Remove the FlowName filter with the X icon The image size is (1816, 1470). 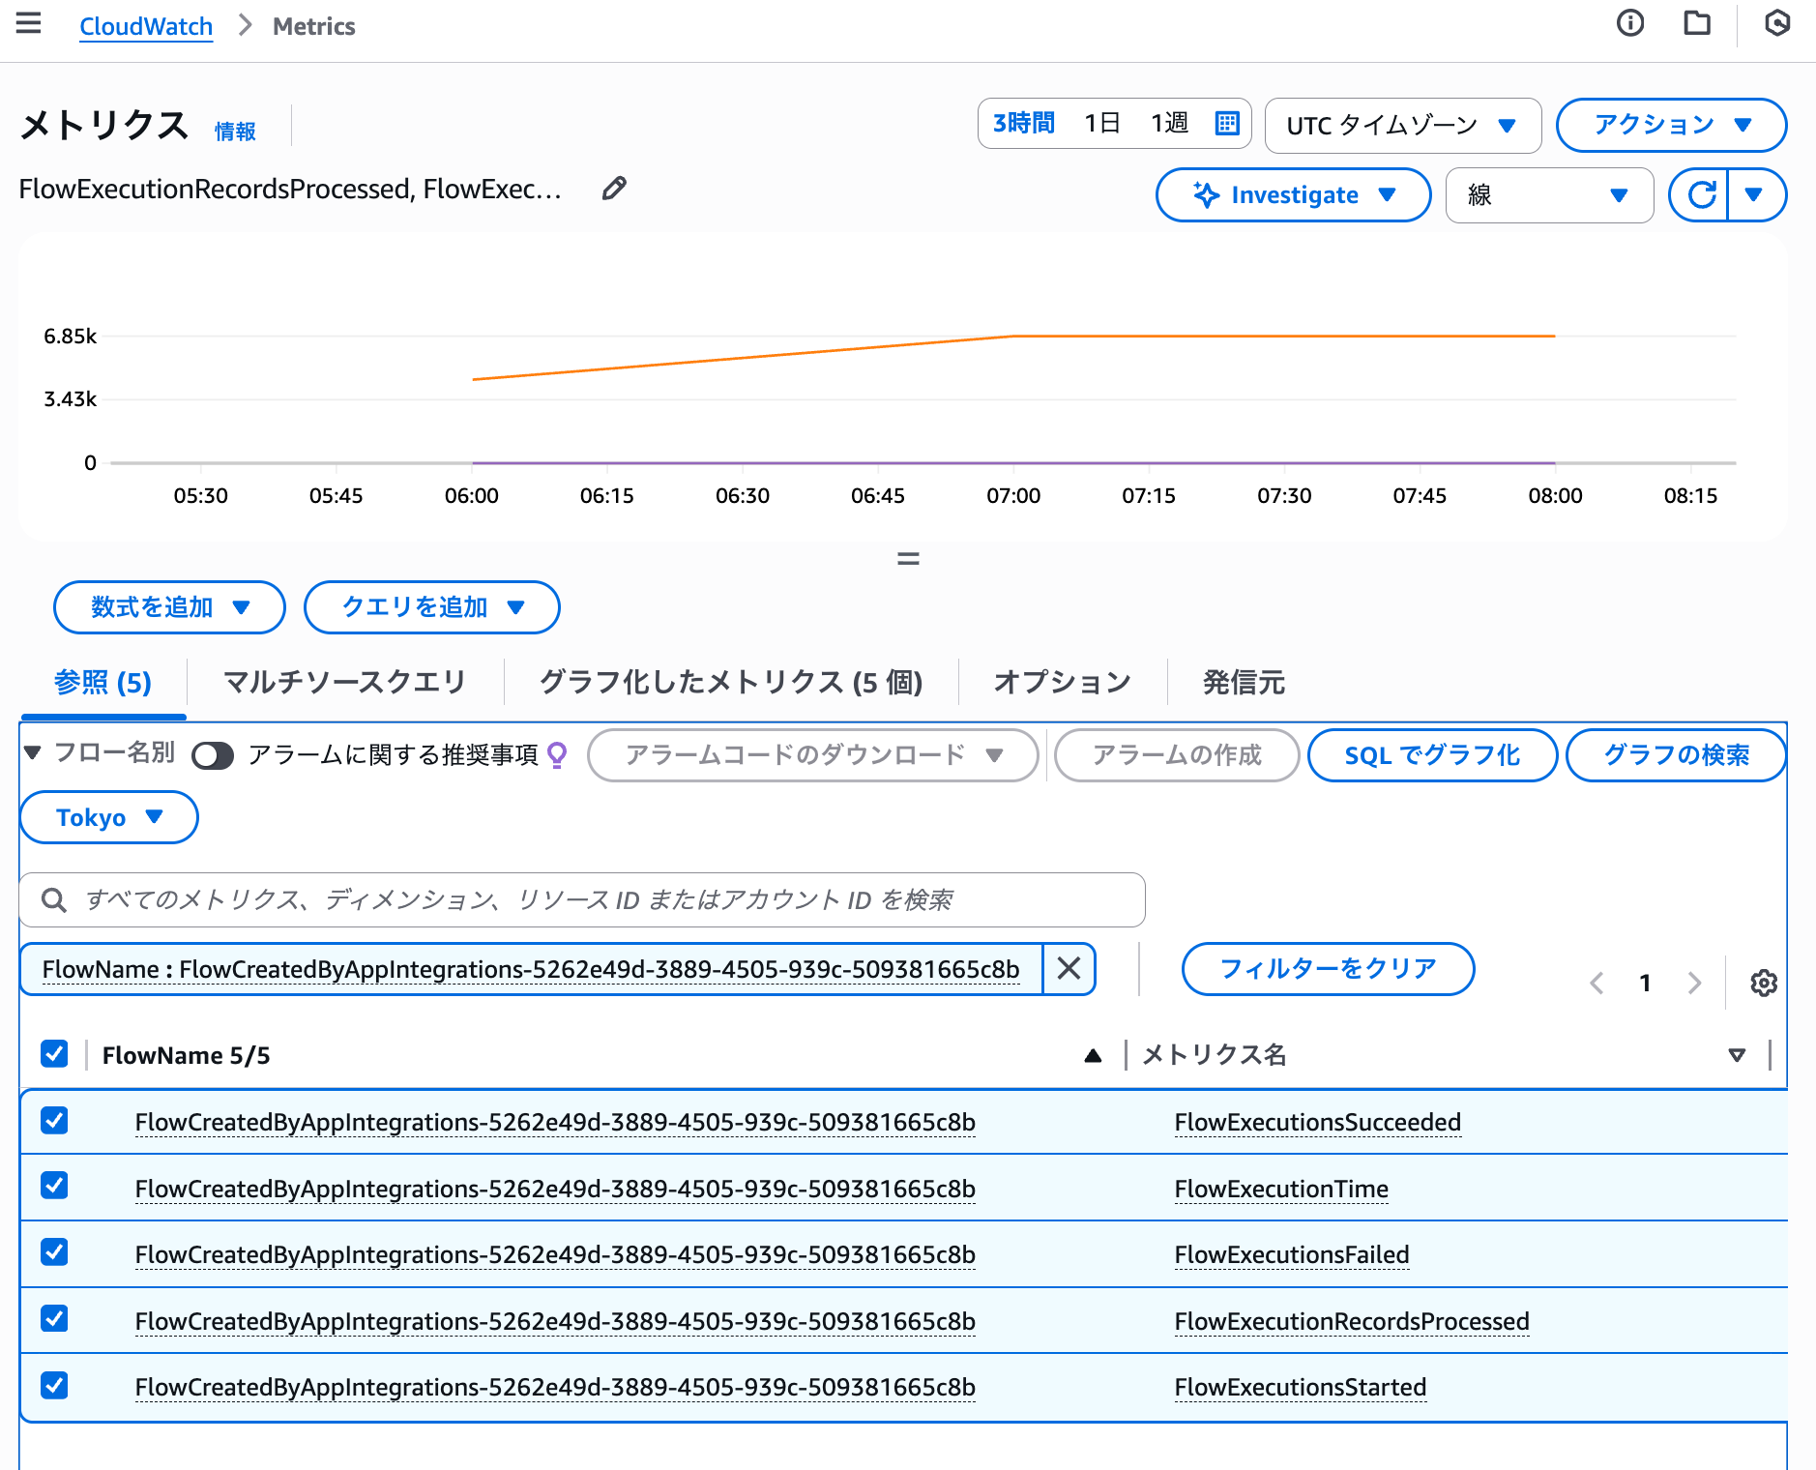tap(1069, 968)
